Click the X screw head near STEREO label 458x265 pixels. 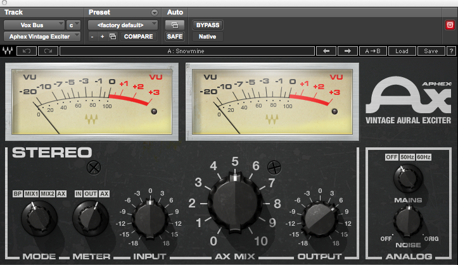[x=94, y=168]
